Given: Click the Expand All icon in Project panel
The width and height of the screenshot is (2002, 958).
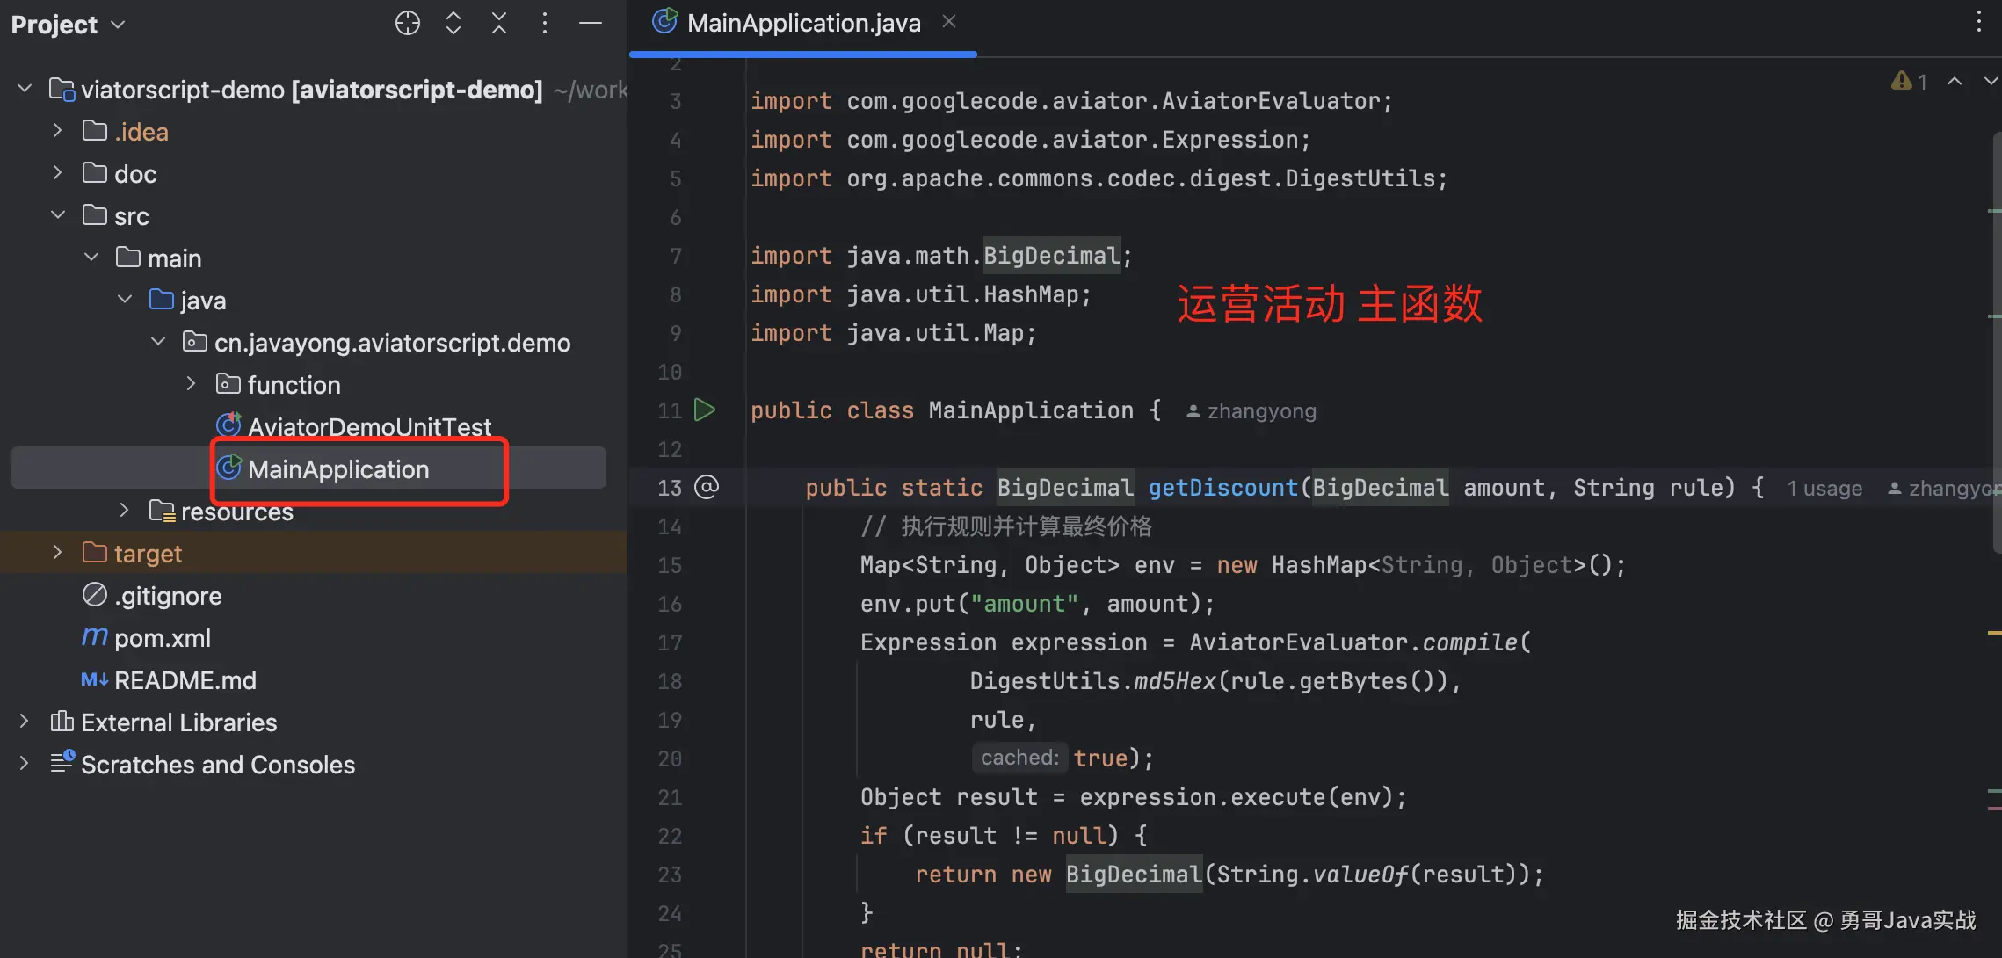Looking at the screenshot, I should click(x=453, y=24).
